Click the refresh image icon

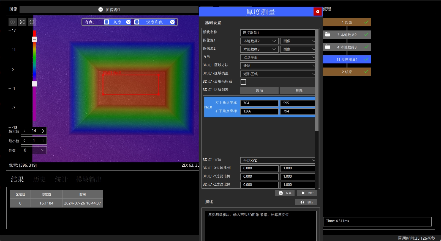point(32,22)
